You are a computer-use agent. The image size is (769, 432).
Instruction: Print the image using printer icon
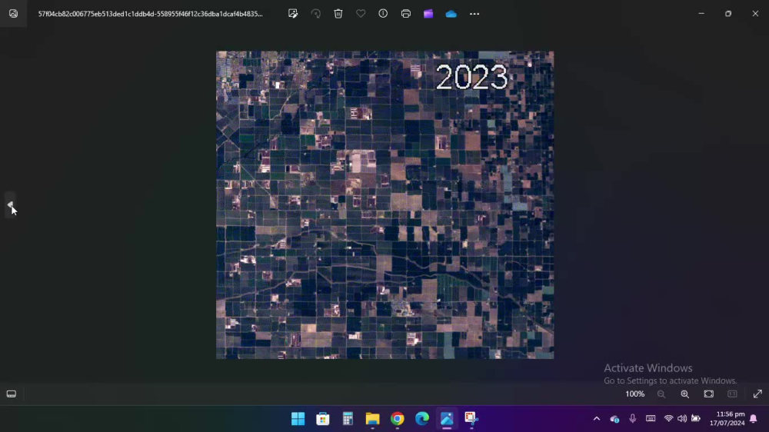[405, 14]
